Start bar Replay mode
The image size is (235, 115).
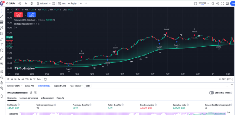pyautogui.click(x=72, y=3)
